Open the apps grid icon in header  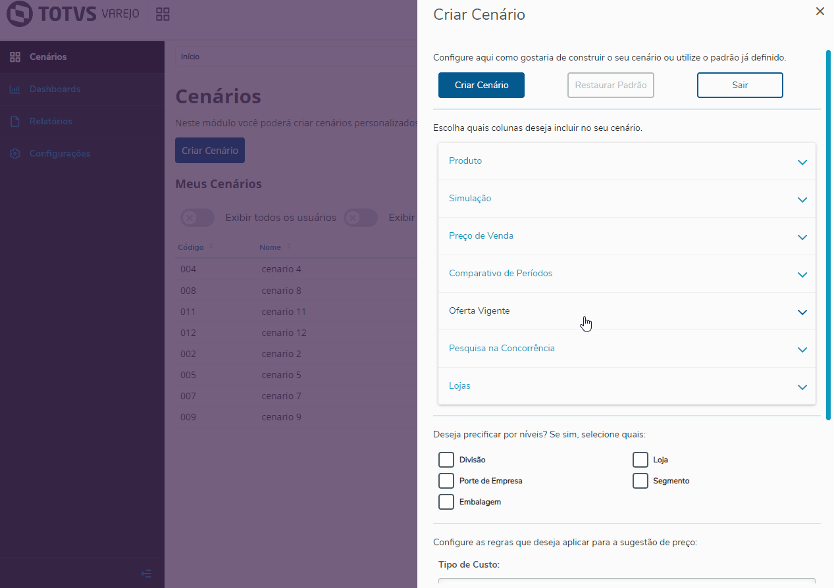(163, 14)
